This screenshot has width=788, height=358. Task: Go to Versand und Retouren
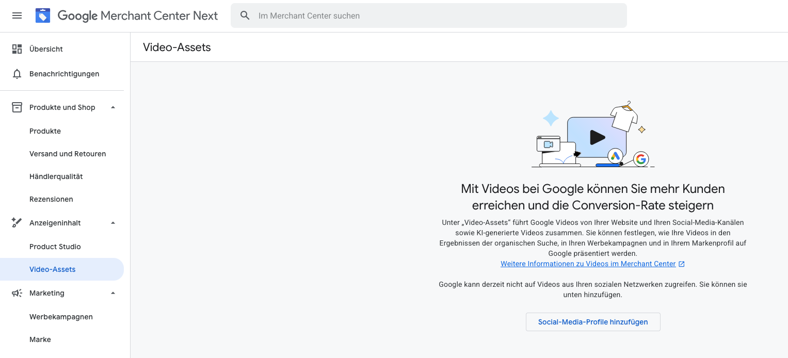coord(68,154)
